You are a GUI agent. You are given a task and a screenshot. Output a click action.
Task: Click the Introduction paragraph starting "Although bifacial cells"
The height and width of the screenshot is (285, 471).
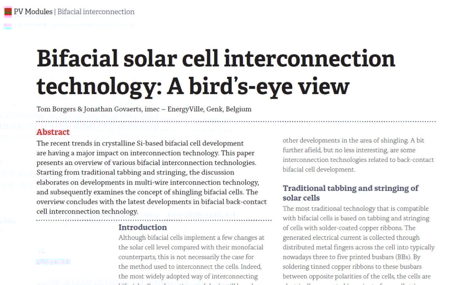click(191, 238)
